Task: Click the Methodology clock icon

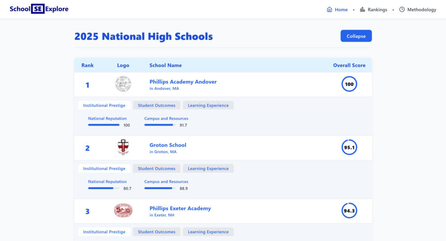Action: 402,10
